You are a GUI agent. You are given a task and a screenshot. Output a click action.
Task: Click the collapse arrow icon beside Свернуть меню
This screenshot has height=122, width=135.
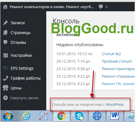(5, 98)
